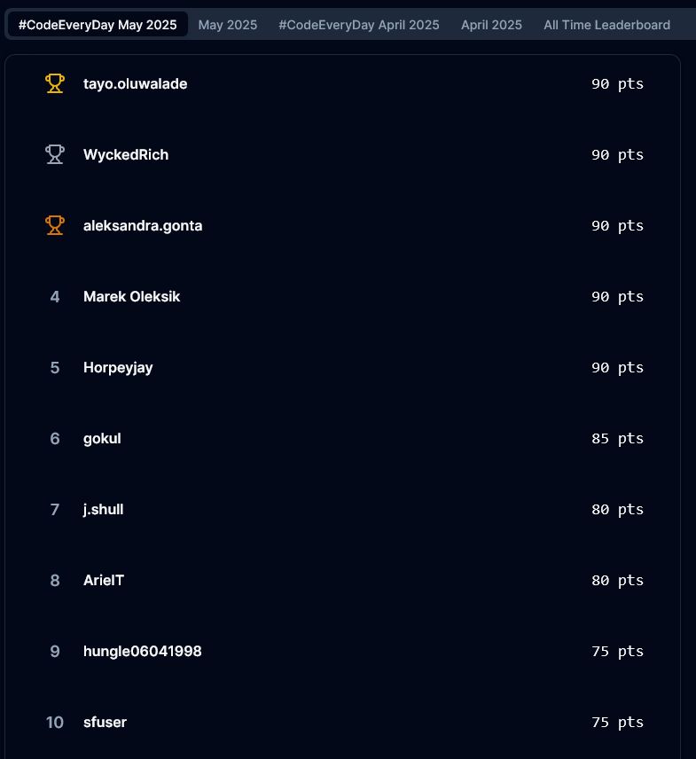Click the bronze trophy icon beside aleksandra.gonta
Image resolution: width=696 pixels, height=759 pixels.
pos(55,225)
